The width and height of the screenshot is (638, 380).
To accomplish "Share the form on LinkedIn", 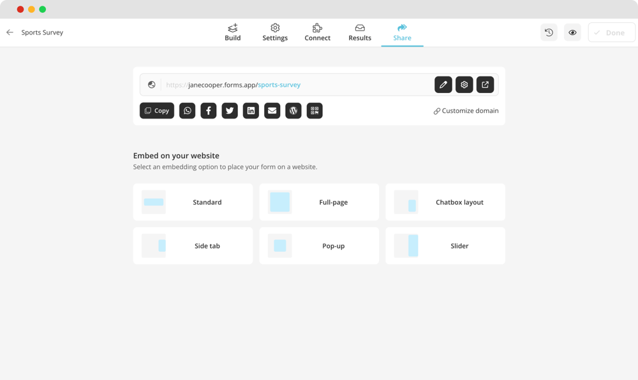I will pos(251,110).
